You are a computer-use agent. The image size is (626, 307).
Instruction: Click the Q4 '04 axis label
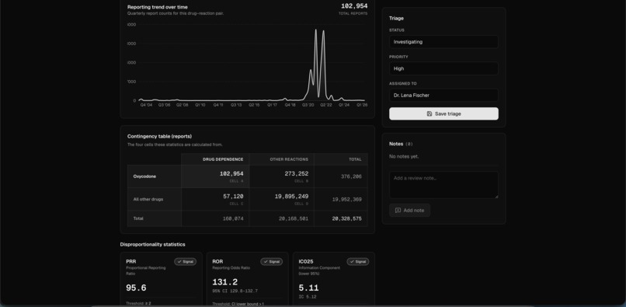coord(146,105)
